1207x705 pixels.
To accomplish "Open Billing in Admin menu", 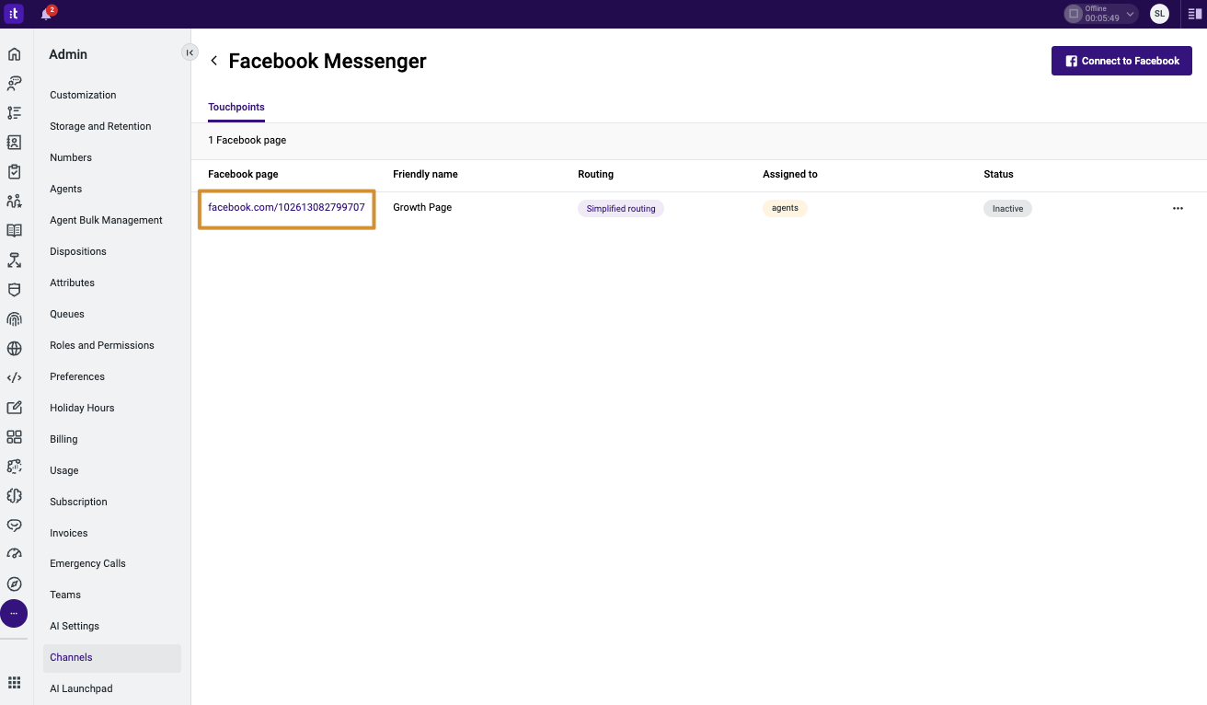I will 63,439.
